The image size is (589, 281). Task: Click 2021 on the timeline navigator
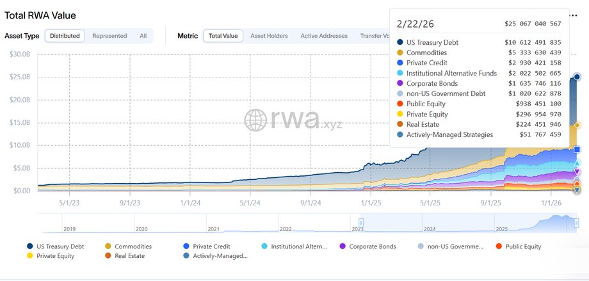(x=214, y=229)
